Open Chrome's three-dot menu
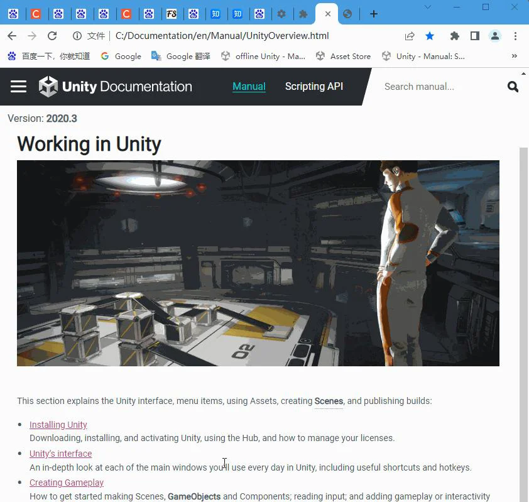Screen dimensions: 529x502 [515, 36]
